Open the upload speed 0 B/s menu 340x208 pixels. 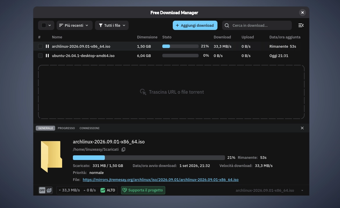(89, 190)
